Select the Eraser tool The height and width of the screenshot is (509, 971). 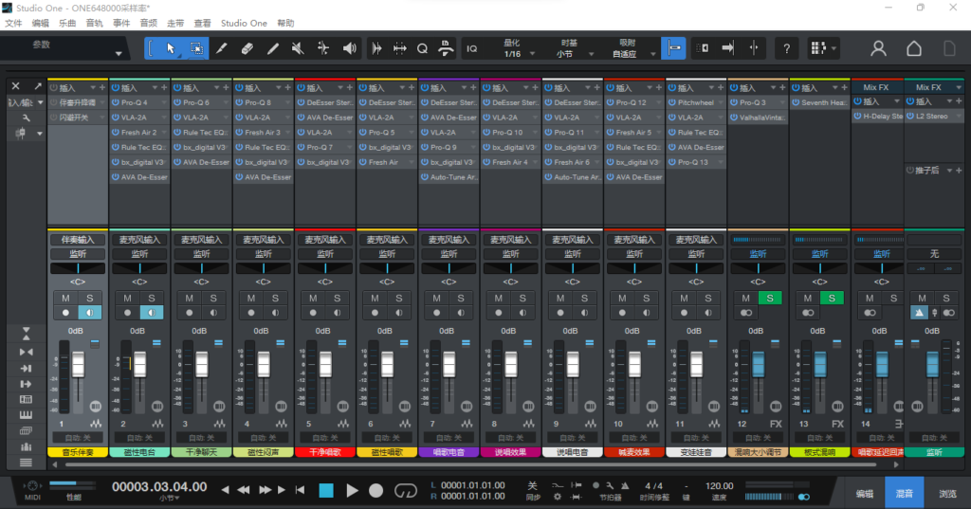point(247,48)
